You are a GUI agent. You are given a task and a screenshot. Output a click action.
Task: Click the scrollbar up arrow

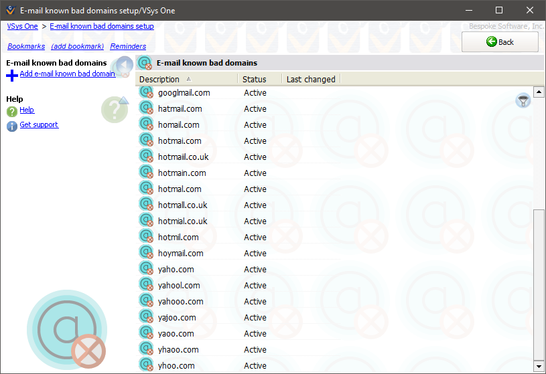(538, 92)
